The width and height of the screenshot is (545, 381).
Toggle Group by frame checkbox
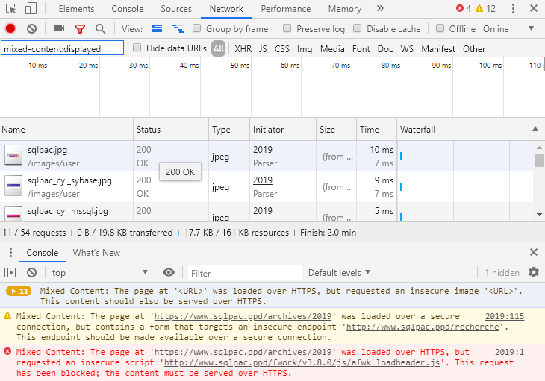click(x=197, y=28)
